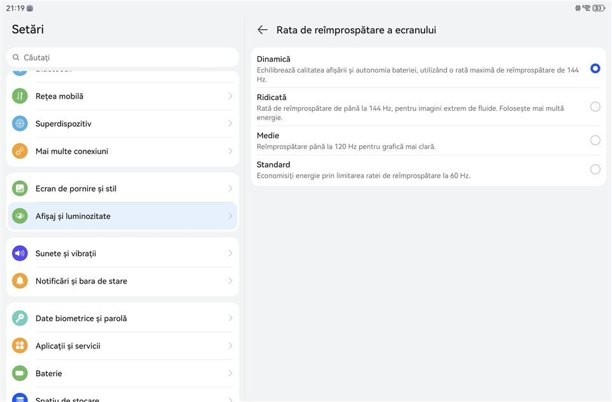The height and width of the screenshot is (402, 612).
Task: Tap the Sunete și vibrații speaker icon
Action: tap(20, 254)
